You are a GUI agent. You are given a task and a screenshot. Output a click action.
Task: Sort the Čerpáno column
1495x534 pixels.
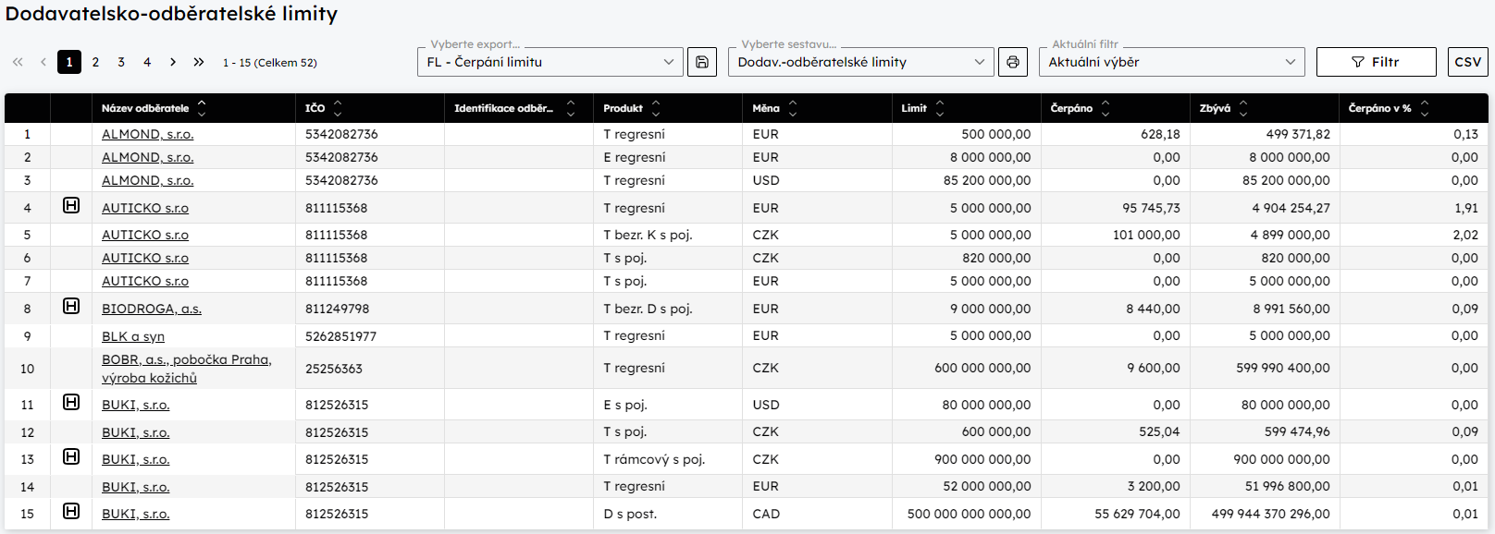(1106, 108)
